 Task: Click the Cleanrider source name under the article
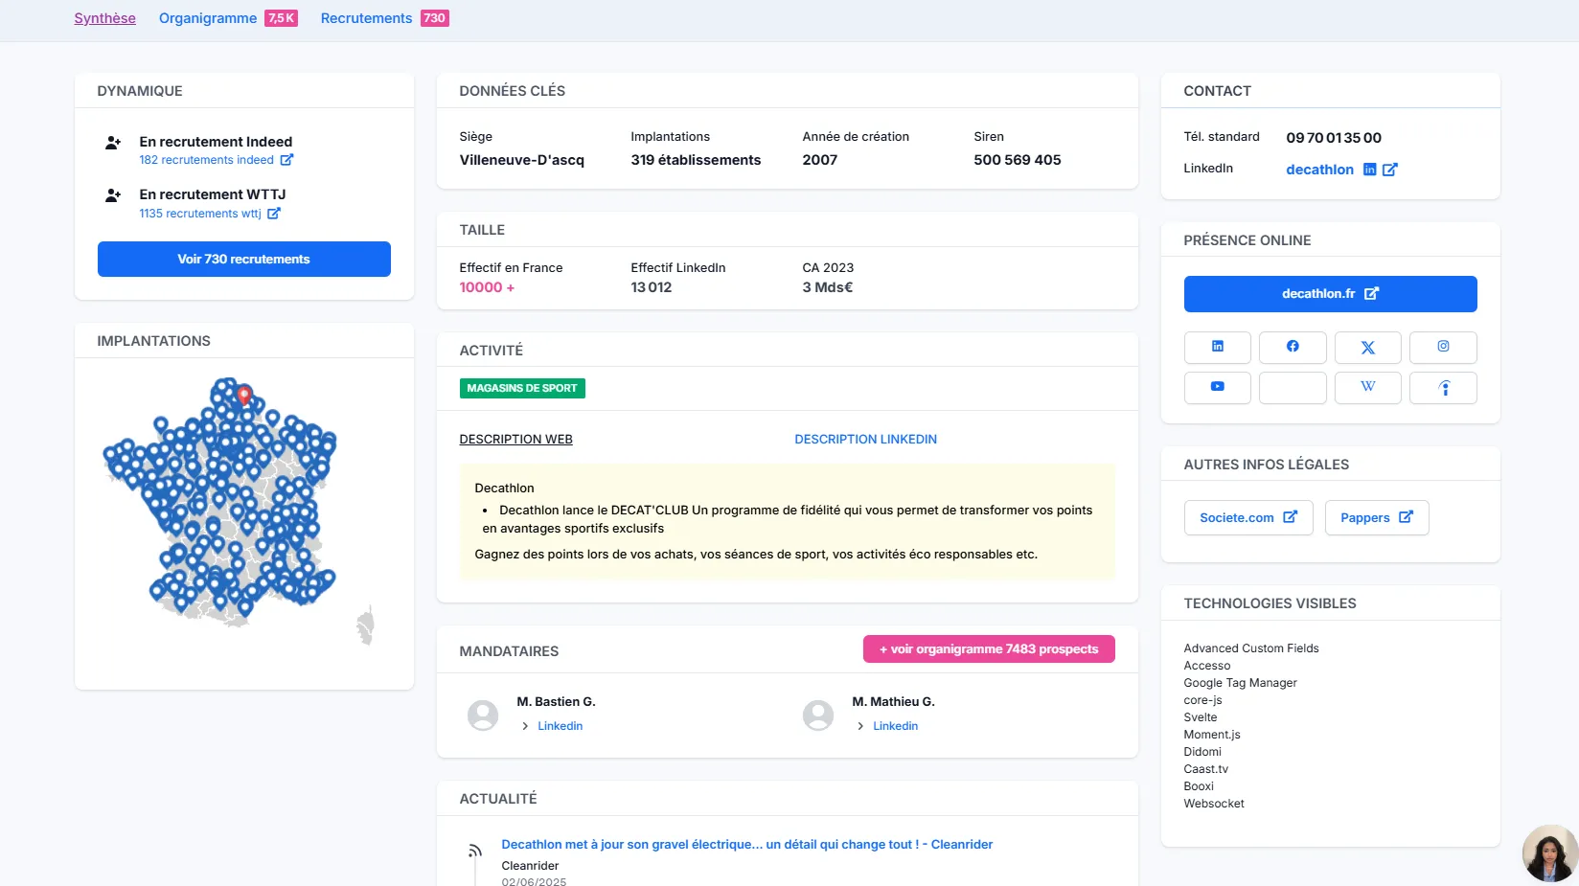tap(530, 866)
